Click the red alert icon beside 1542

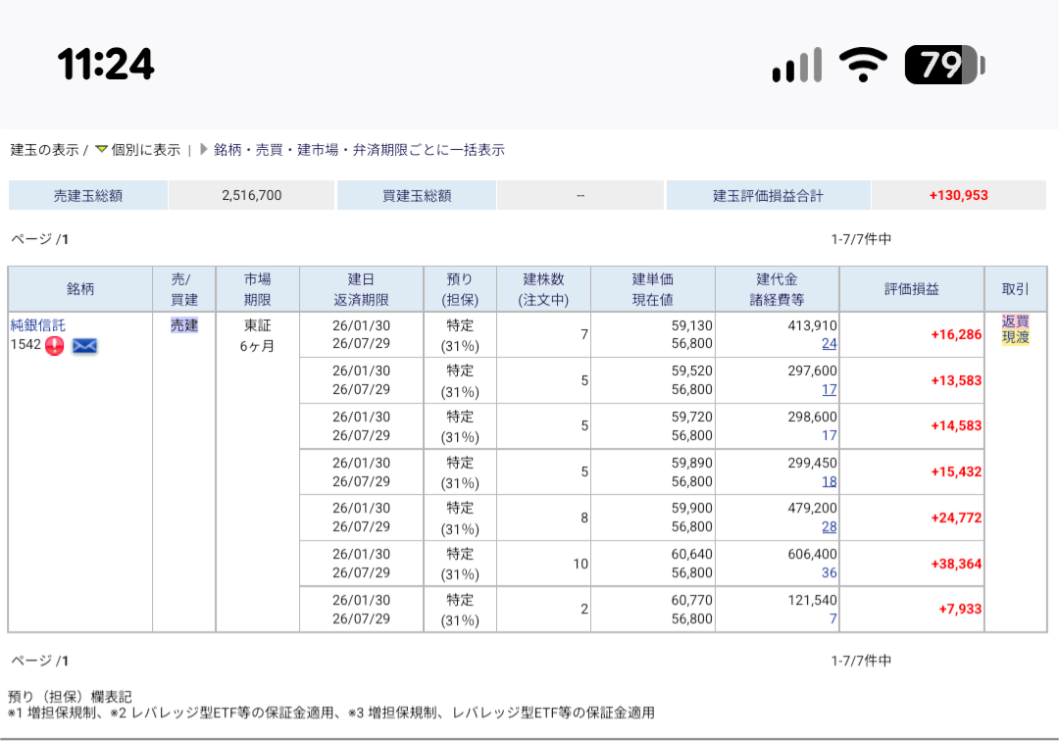(x=54, y=345)
